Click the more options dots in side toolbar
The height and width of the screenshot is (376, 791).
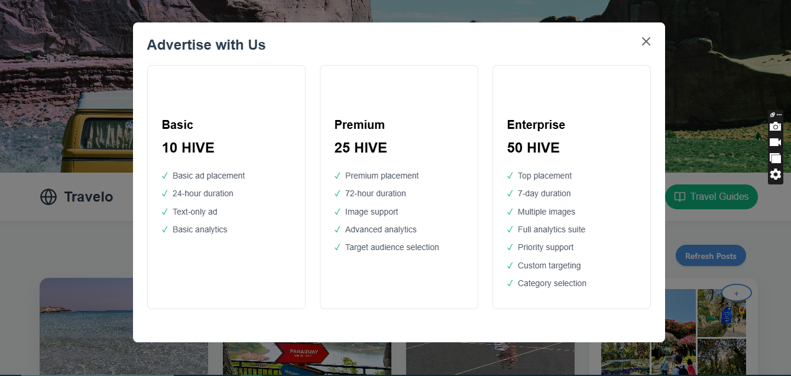tap(779, 115)
